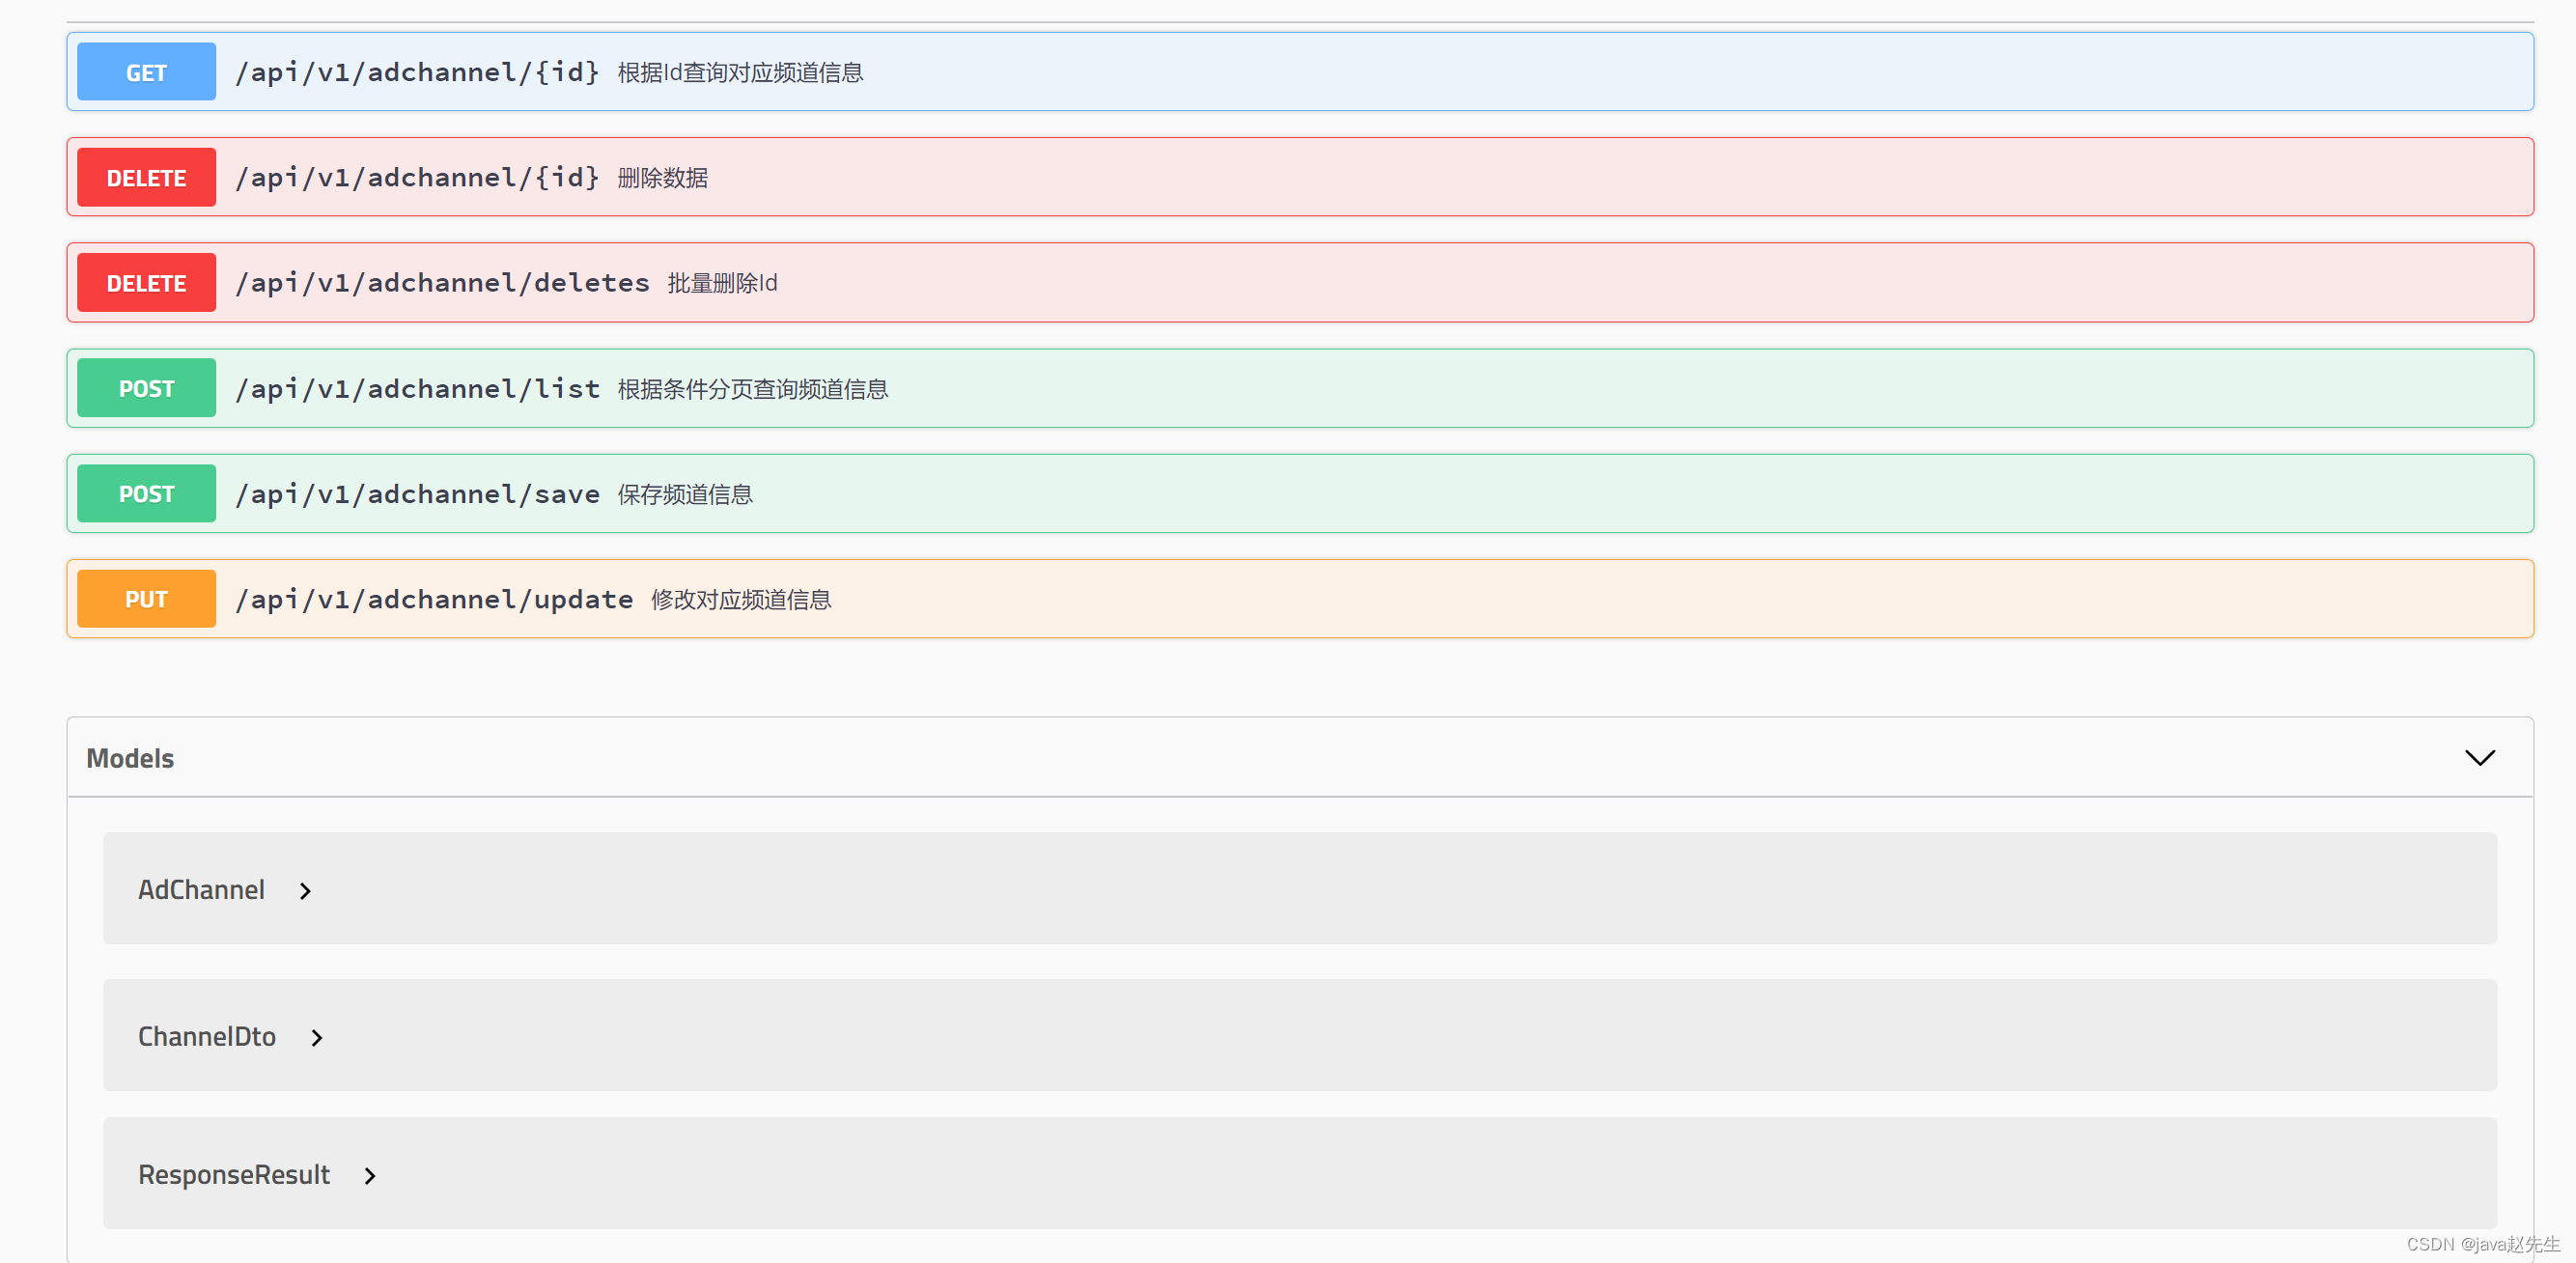Image resolution: width=2576 pixels, height=1263 pixels.
Task: Collapse the Models section
Action: 2481,757
